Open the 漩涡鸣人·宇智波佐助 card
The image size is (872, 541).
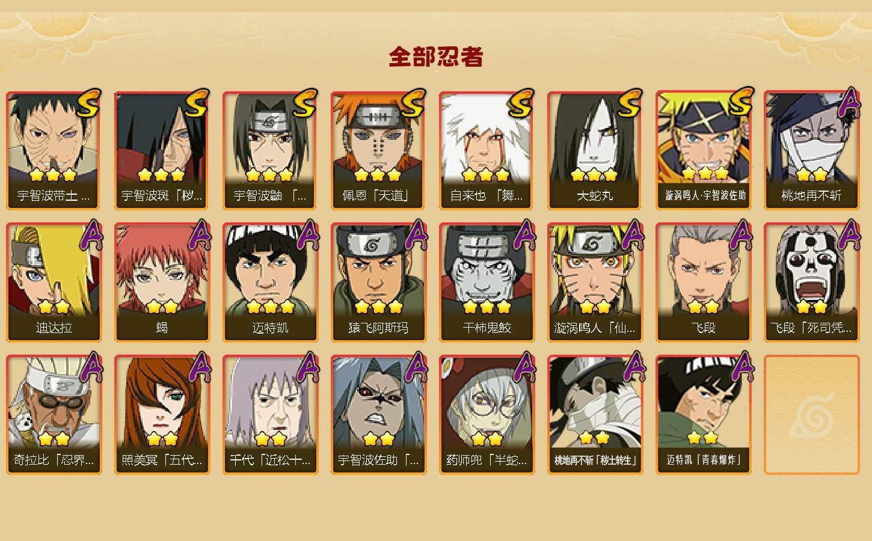coord(703,150)
